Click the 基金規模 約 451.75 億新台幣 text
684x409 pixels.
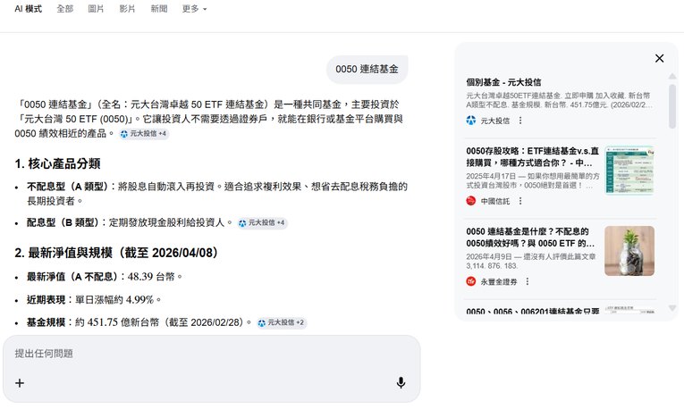click(x=139, y=322)
